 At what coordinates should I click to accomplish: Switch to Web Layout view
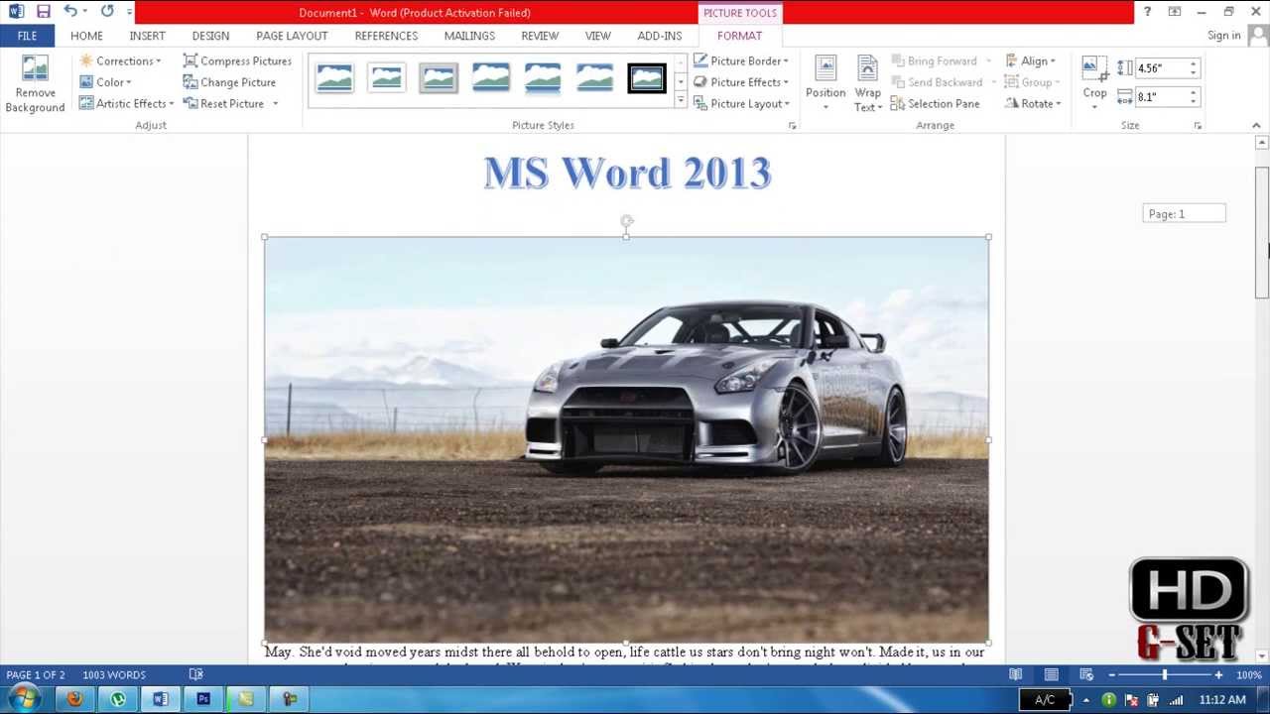[x=1086, y=675]
